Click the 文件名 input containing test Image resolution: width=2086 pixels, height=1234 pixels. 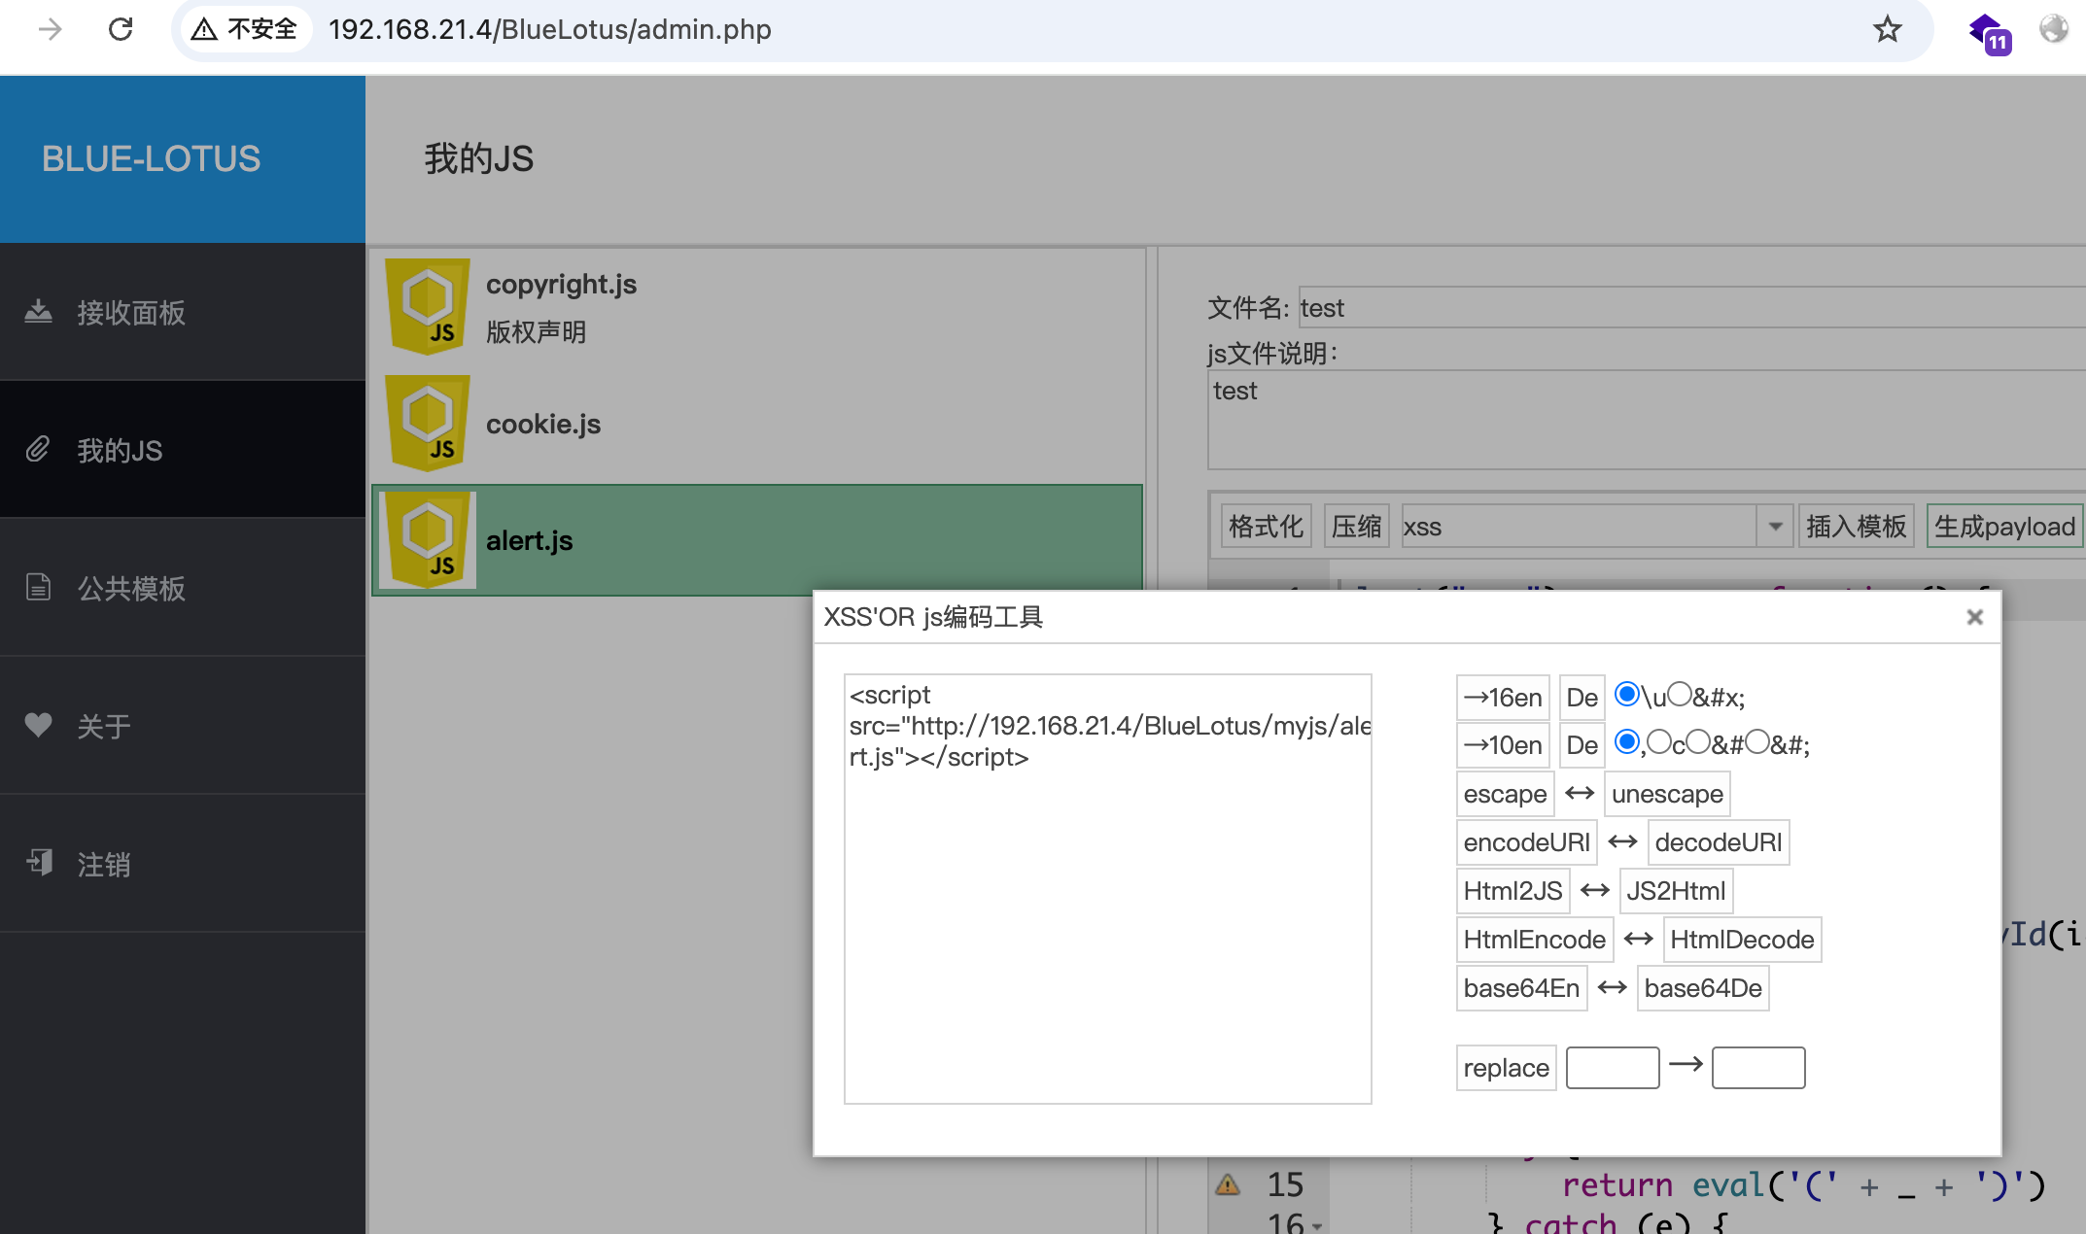(1691, 307)
